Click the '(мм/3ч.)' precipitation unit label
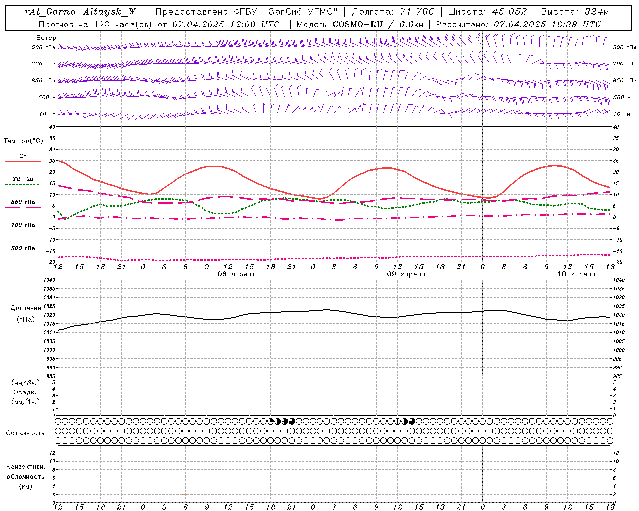This screenshot has height=511, width=639. point(26,383)
